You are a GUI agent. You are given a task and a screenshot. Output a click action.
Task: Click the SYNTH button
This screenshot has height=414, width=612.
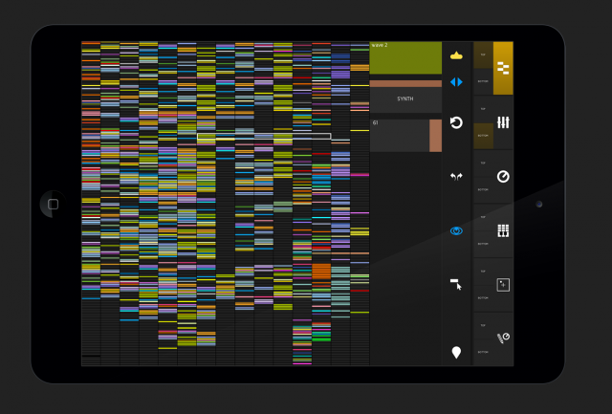pos(405,99)
